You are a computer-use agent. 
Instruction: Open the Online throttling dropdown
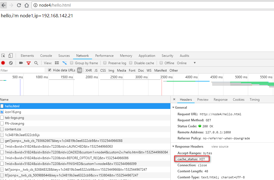point(186,63)
